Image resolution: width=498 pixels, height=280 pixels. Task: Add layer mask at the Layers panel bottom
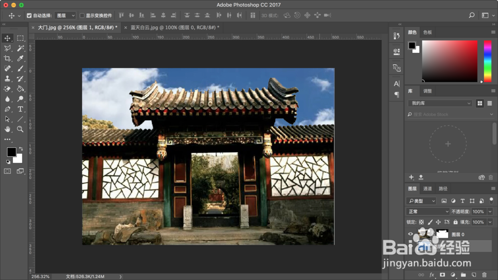[442, 275]
